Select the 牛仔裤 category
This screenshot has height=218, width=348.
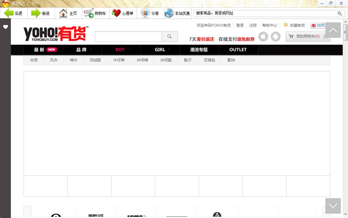119,60
